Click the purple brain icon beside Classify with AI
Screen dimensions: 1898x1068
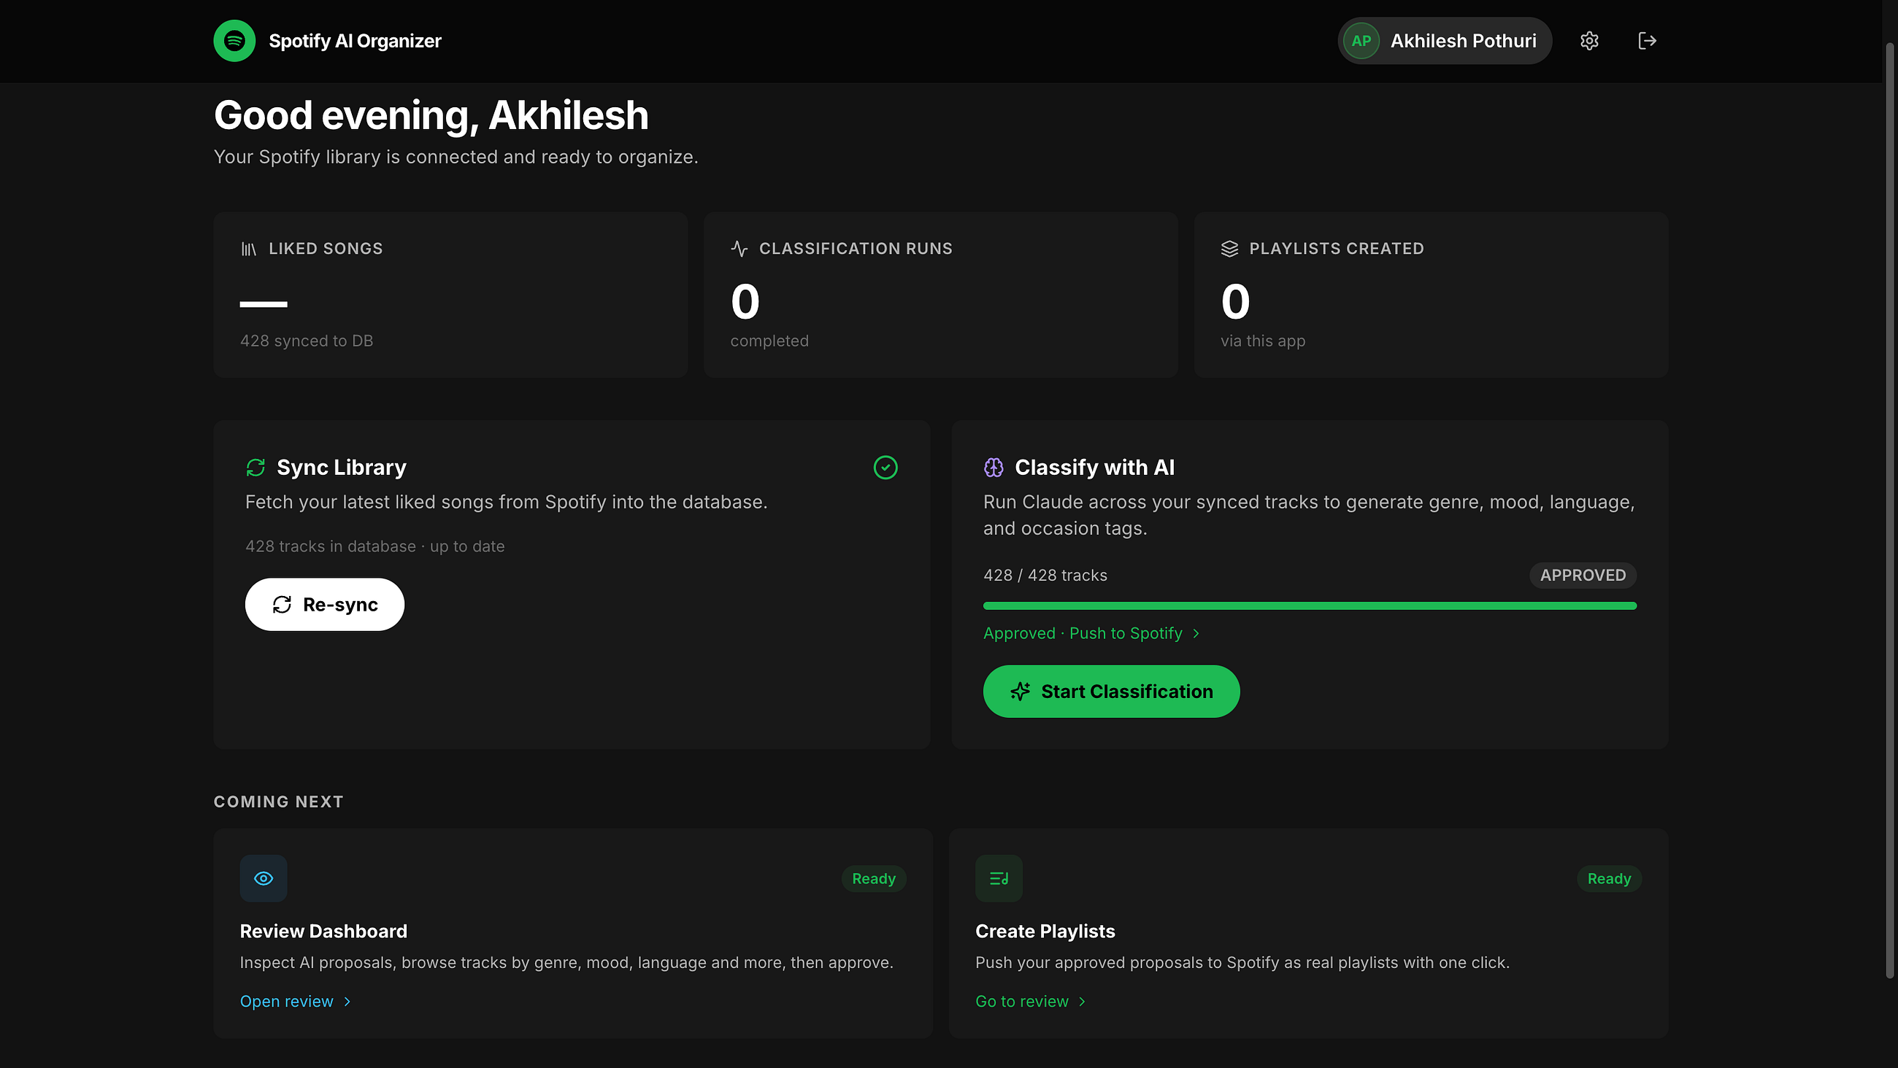(x=994, y=468)
